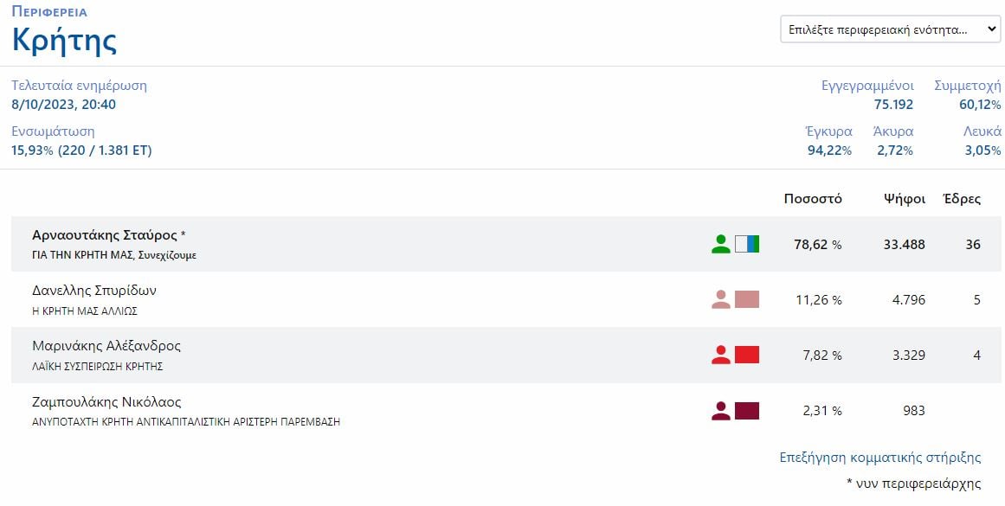Click the ΛΑΪΚΗ ΣΥΣΠΕΙΡΩΣΗ ΚΡΗΤΗΣ party name
Viewport: 1005px width, 506px height.
(x=98, y=367)
